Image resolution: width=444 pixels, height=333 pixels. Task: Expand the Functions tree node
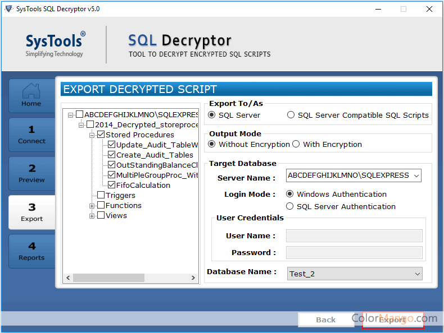coord(92,206)
